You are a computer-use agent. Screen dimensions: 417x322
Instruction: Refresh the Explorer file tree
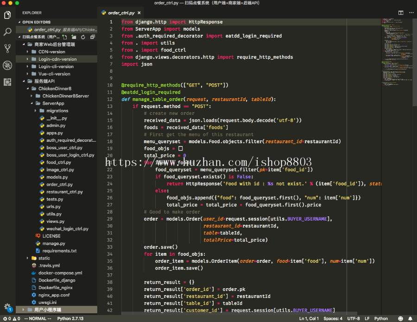click(83, 37)
